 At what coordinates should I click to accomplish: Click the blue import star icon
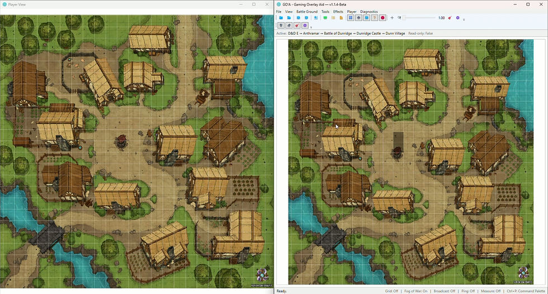[x=315, y=18]
